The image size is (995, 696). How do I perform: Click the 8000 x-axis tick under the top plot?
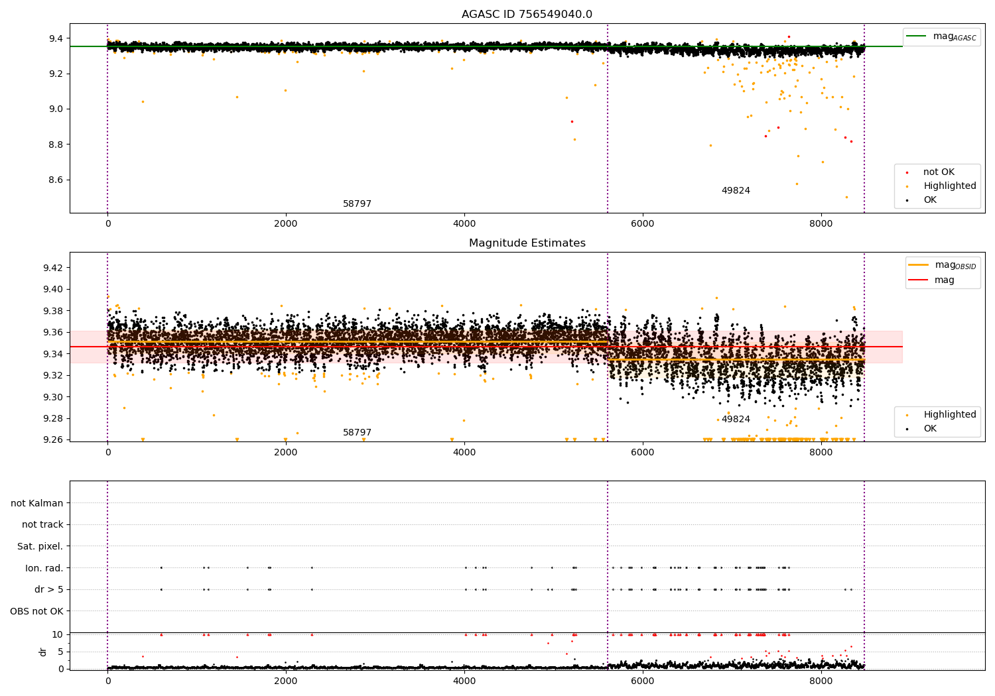click(821, 224)
